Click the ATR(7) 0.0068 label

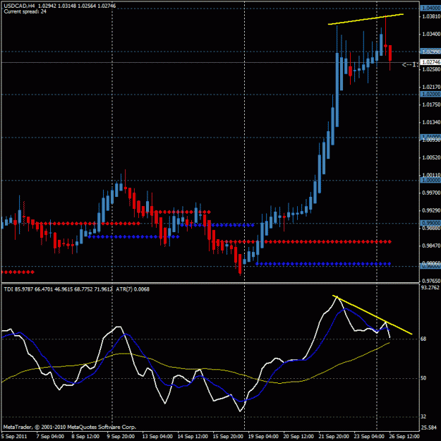(133, 289)
